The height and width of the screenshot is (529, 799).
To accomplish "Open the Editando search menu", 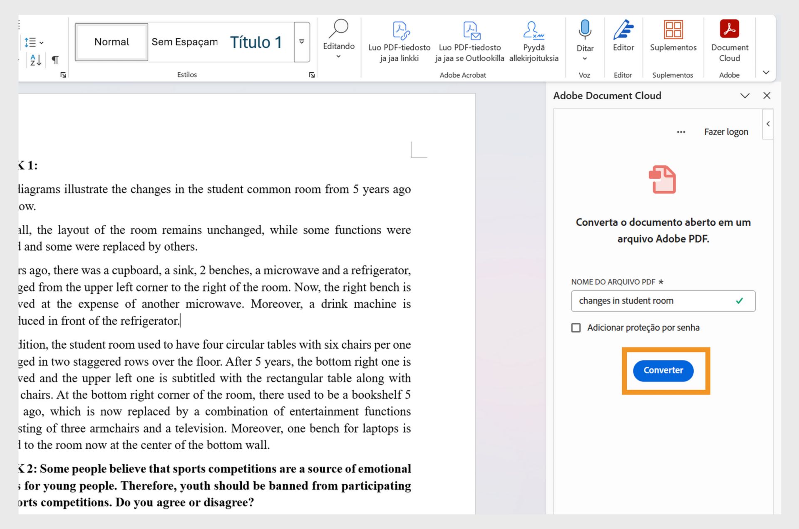I will [x=339, y=39].
